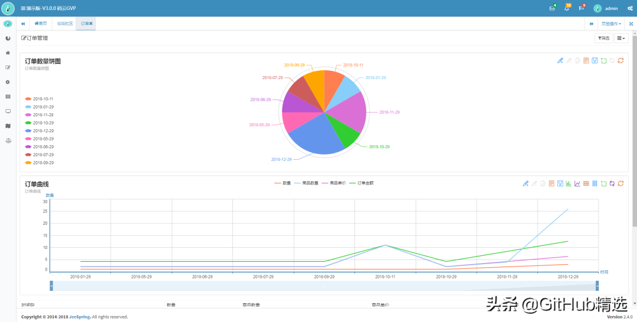The height and width of the screenshot is (322, 637).
Task: Toggle 数量 series in curve legend
Action: (x=283, y=183)
